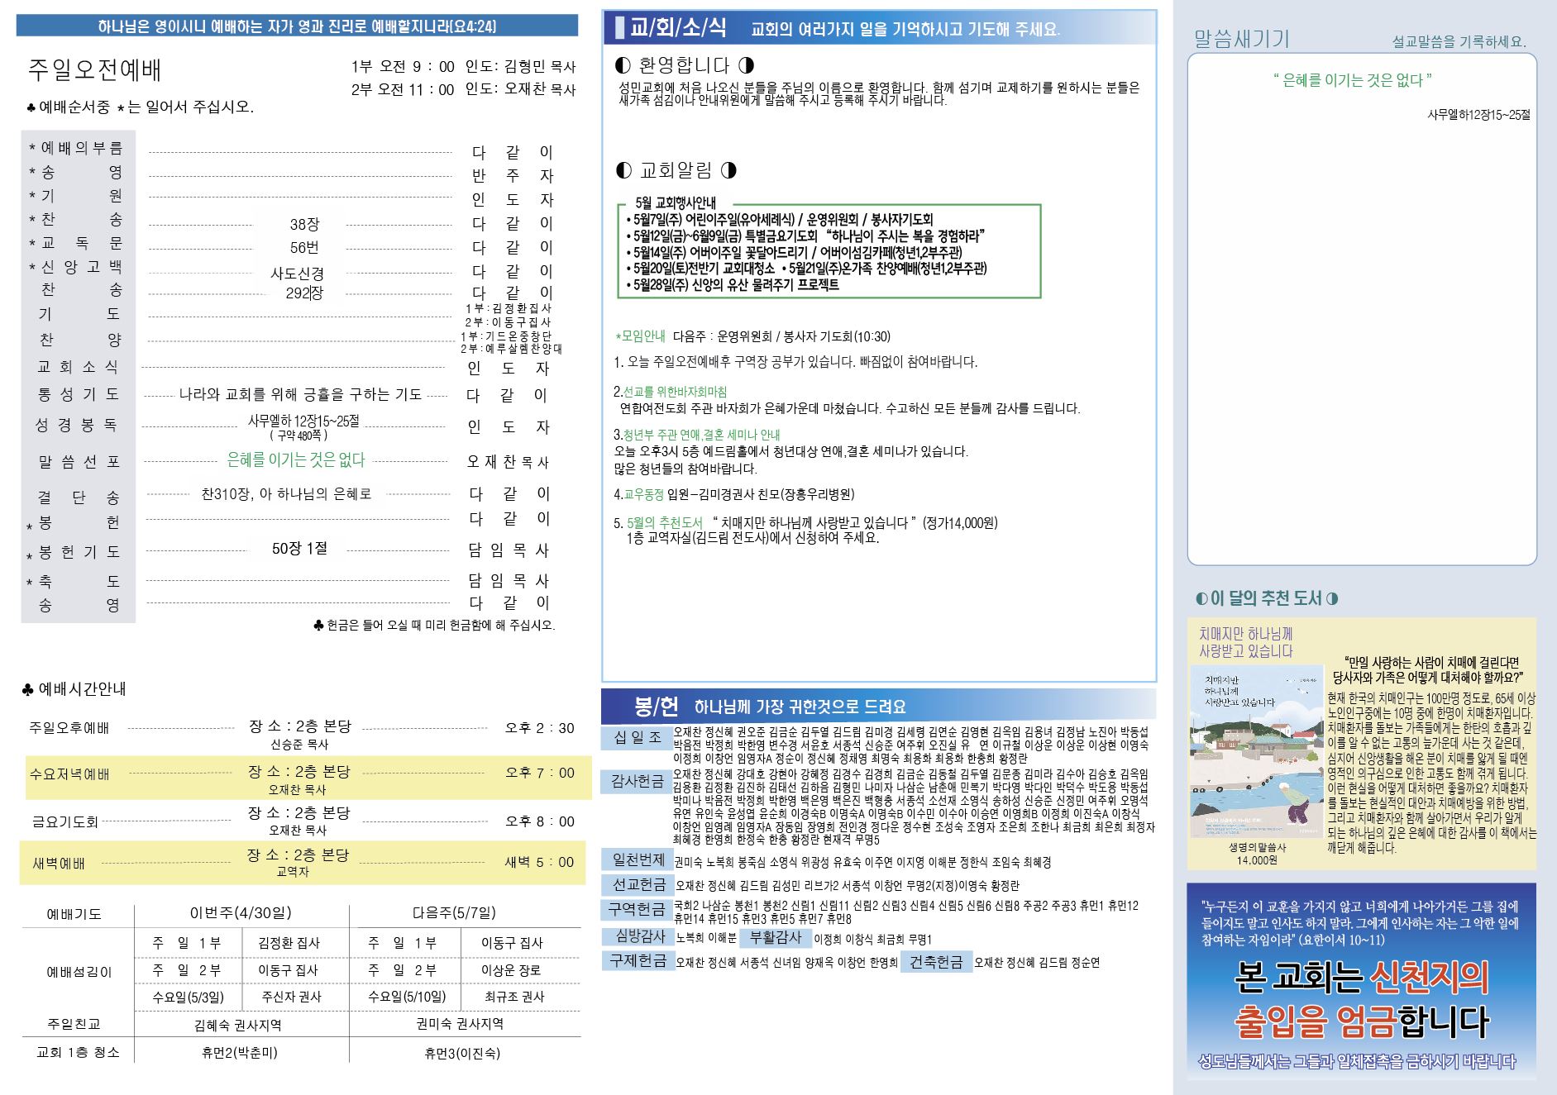1557x1095 pixels.
Task: Click the 주일오전예배 heading
Action: 94,71
